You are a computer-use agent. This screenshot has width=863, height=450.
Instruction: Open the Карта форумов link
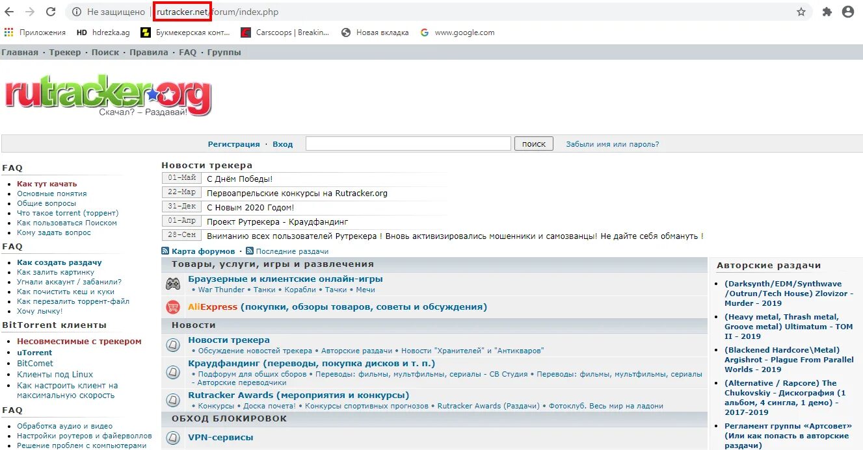[x=203, y=251]
